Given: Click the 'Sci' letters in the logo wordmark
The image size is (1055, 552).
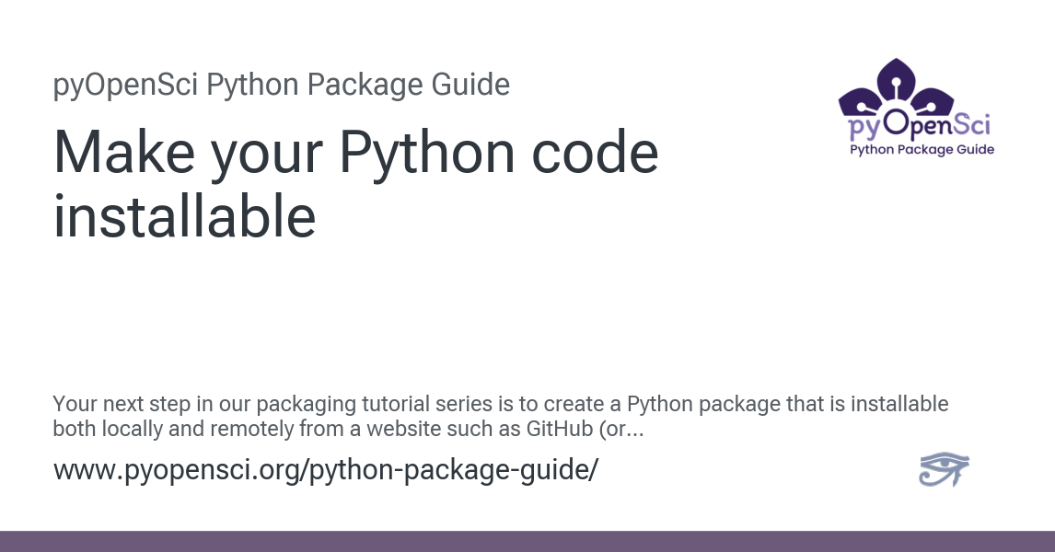Looking at the screenshot, I should 971,124.
